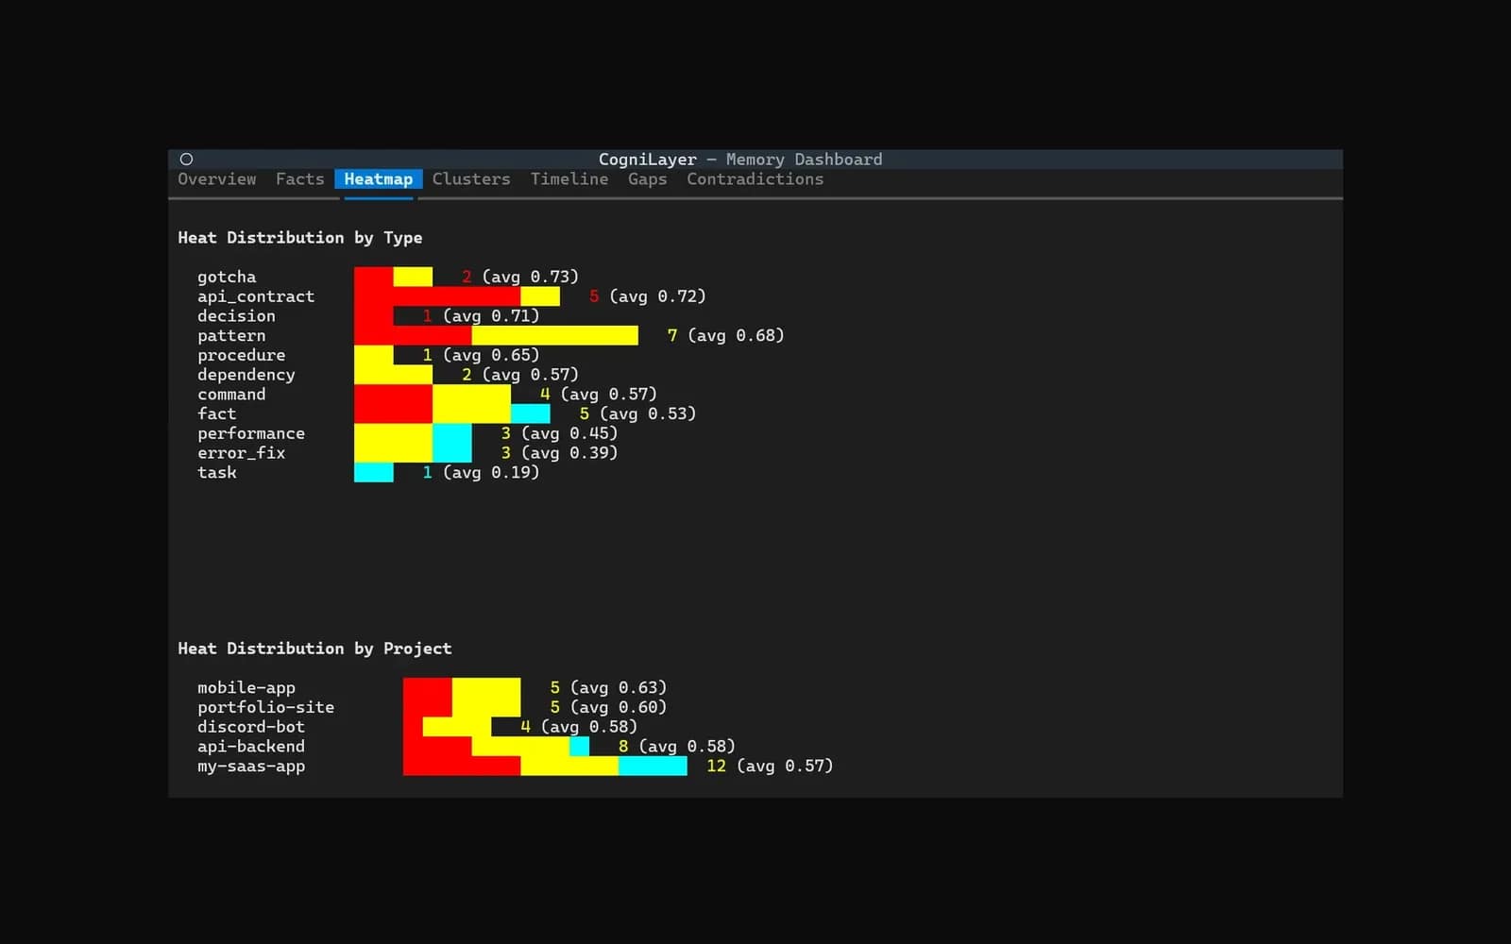This screenshot has height=944, width=1511.
Task: Click the Heat Distribution by Project heading
Action: (314, 649)
